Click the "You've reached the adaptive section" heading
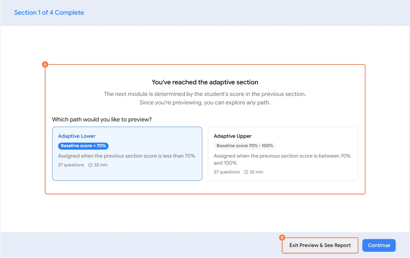This screenshot has height=258, width=410. [x=205, y=82]
